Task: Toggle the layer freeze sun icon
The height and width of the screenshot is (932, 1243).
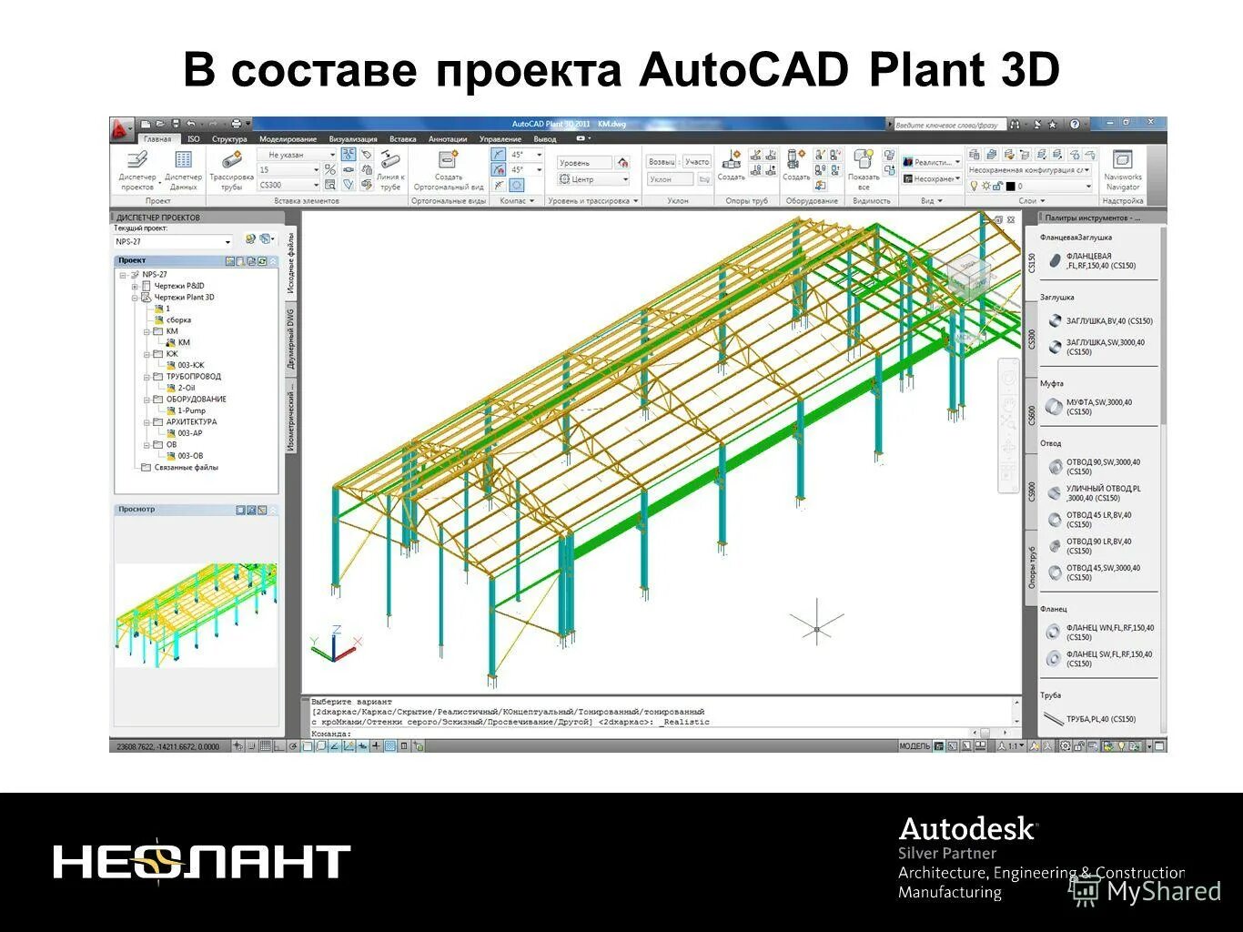Action: tap(985, 186)
